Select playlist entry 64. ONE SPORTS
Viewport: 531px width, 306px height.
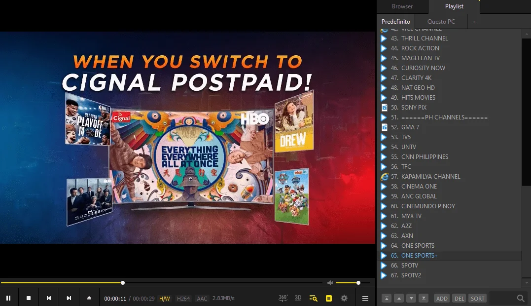click(x=449, y=245)
